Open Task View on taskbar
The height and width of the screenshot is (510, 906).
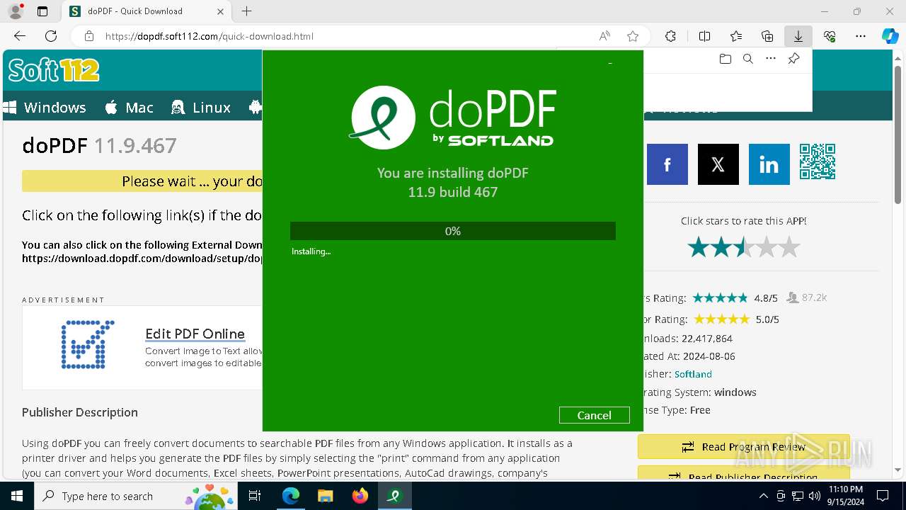pos(255,496)
